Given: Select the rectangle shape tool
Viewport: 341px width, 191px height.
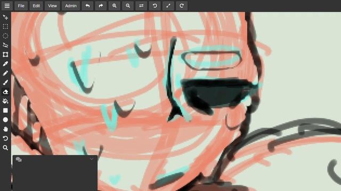Looking at the screenshot, I should [x=5, y=110].
